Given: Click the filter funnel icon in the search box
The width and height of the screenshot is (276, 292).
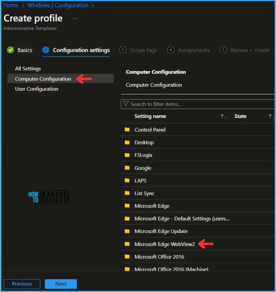Looking at the screenshot, I should click(126, 104).
